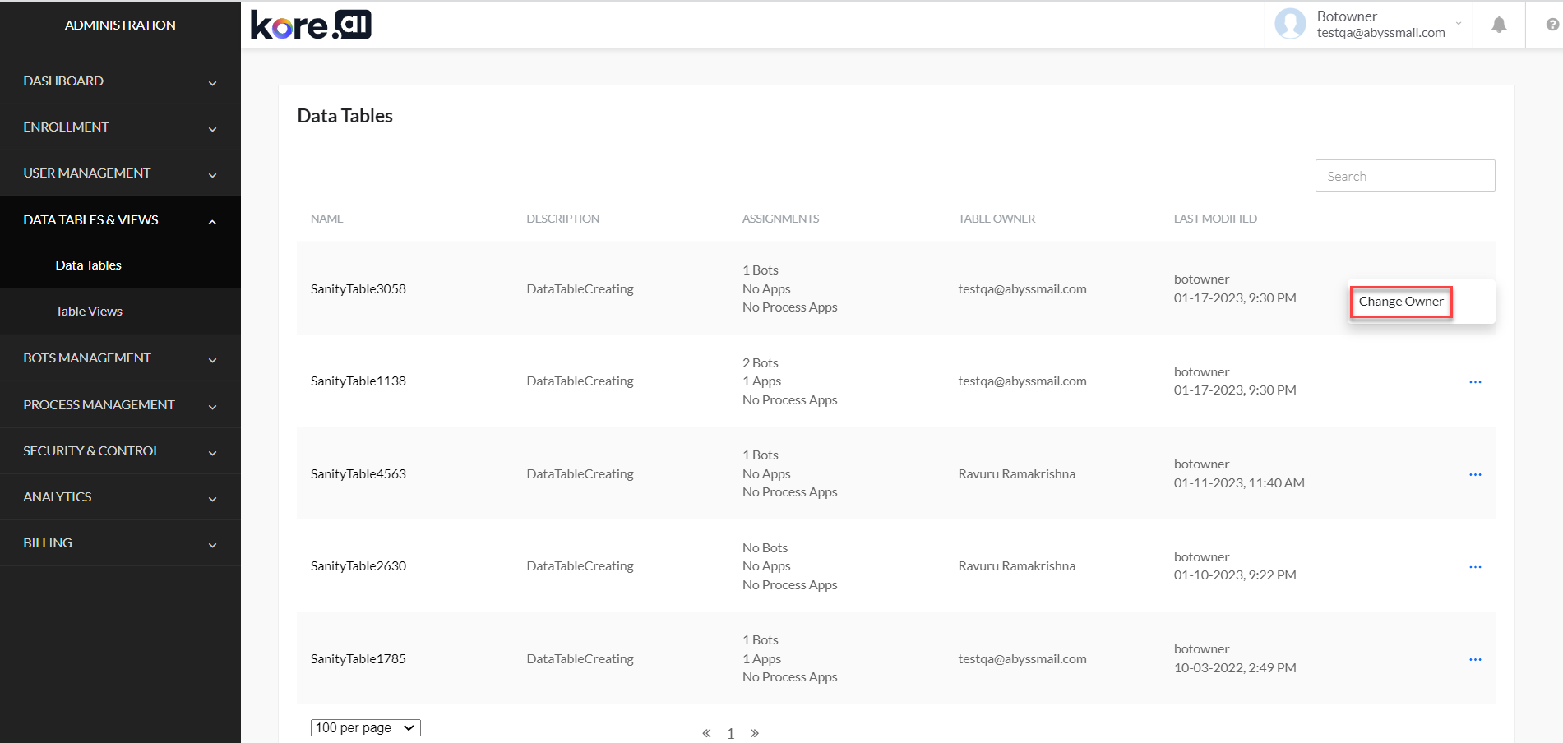Open the 100 per page dropdown
The height and width of the screenshot is (743, 1563).
[365, 728]
